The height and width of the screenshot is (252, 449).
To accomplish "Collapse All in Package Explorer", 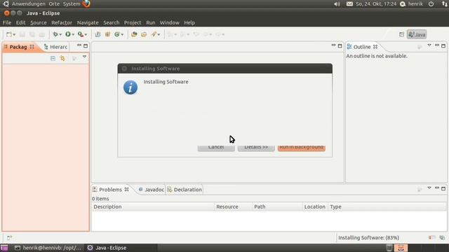I will click(x=53, y=58).
